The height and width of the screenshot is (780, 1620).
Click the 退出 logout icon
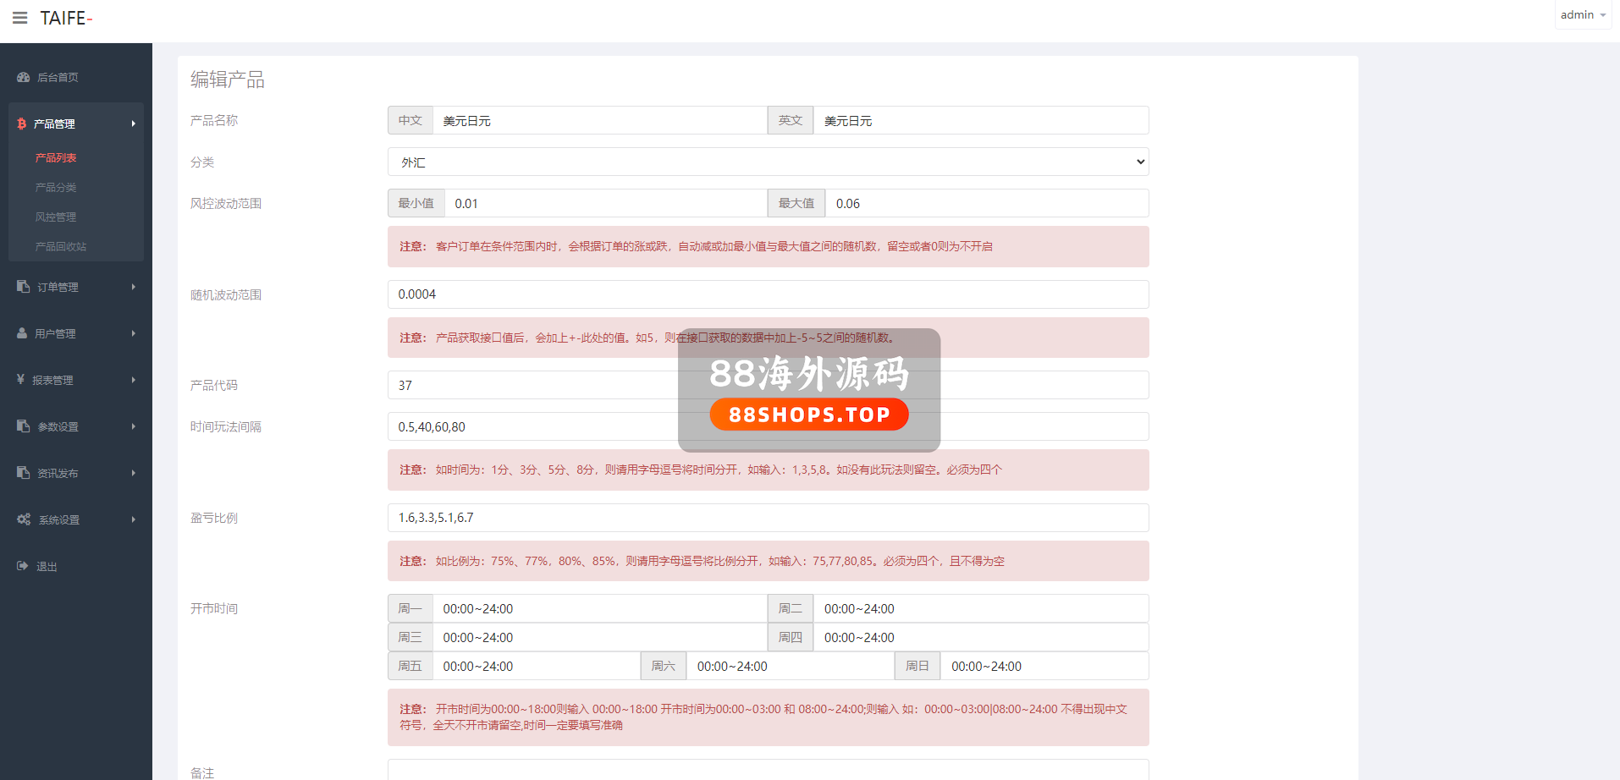click(22, 566)
